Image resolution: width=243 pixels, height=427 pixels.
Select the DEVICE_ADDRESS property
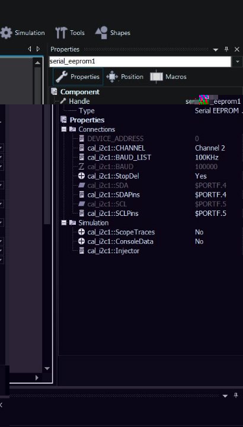116,139
